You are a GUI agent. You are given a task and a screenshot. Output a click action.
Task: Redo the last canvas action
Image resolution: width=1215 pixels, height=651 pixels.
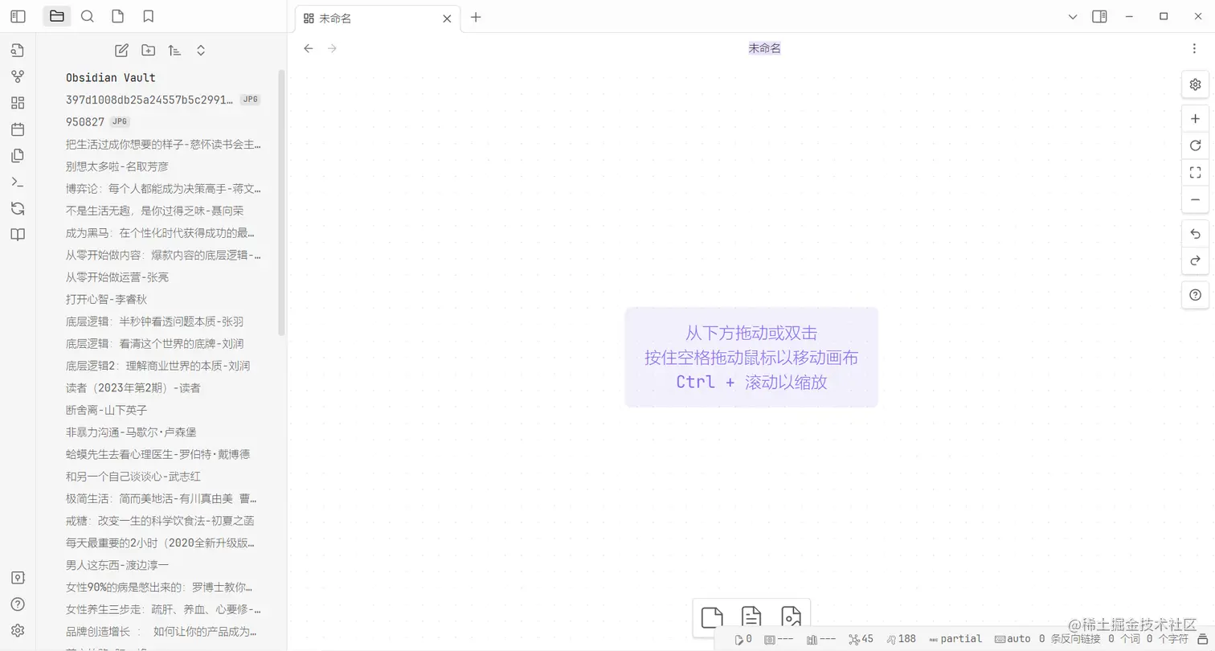click(x=1195, y=260)
